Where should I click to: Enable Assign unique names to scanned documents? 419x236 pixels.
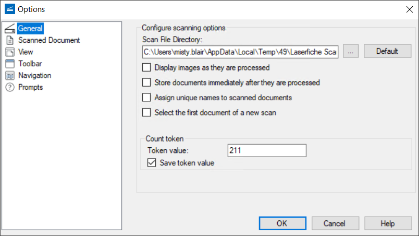tap(146, 98)
